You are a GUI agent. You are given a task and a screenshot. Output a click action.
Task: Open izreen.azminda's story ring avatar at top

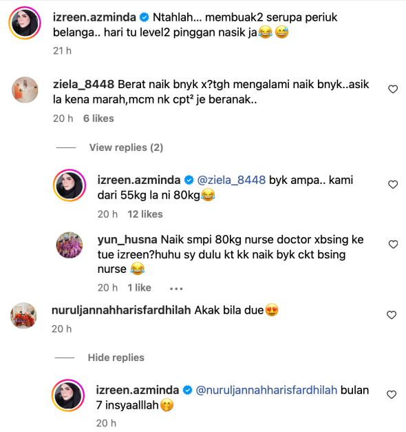click(x=25, y=23)
